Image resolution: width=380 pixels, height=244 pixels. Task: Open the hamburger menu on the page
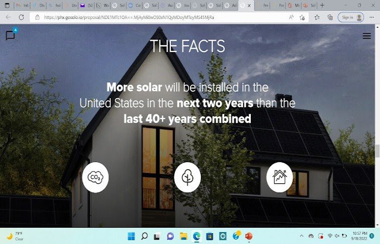367,36
